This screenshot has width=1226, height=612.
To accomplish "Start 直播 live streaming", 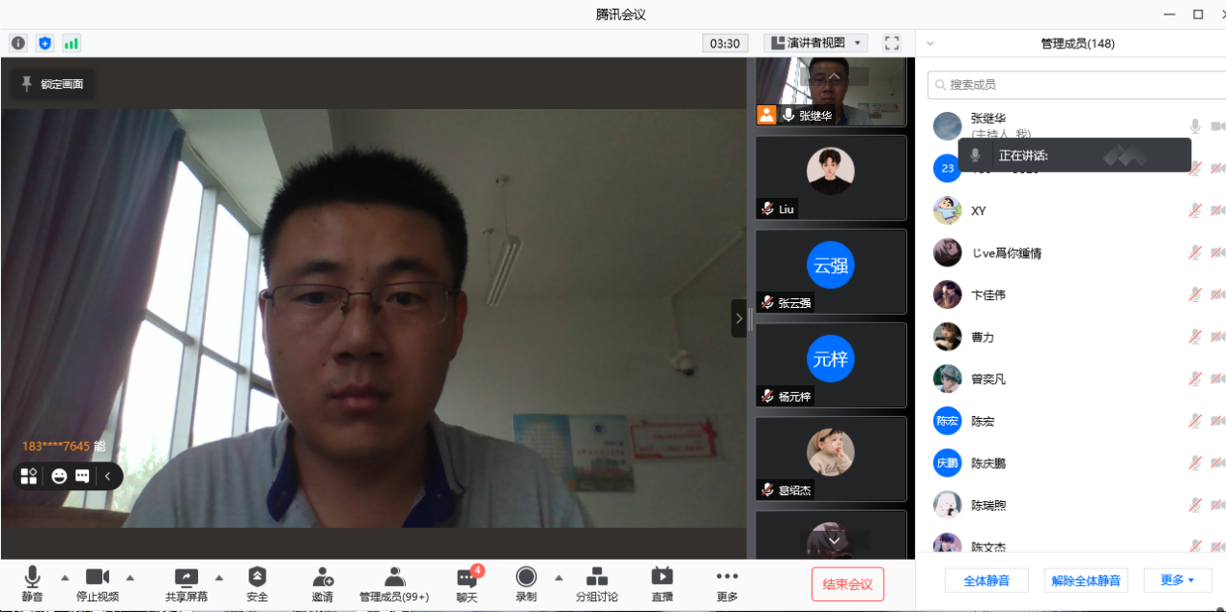I will tap(662, 584).
